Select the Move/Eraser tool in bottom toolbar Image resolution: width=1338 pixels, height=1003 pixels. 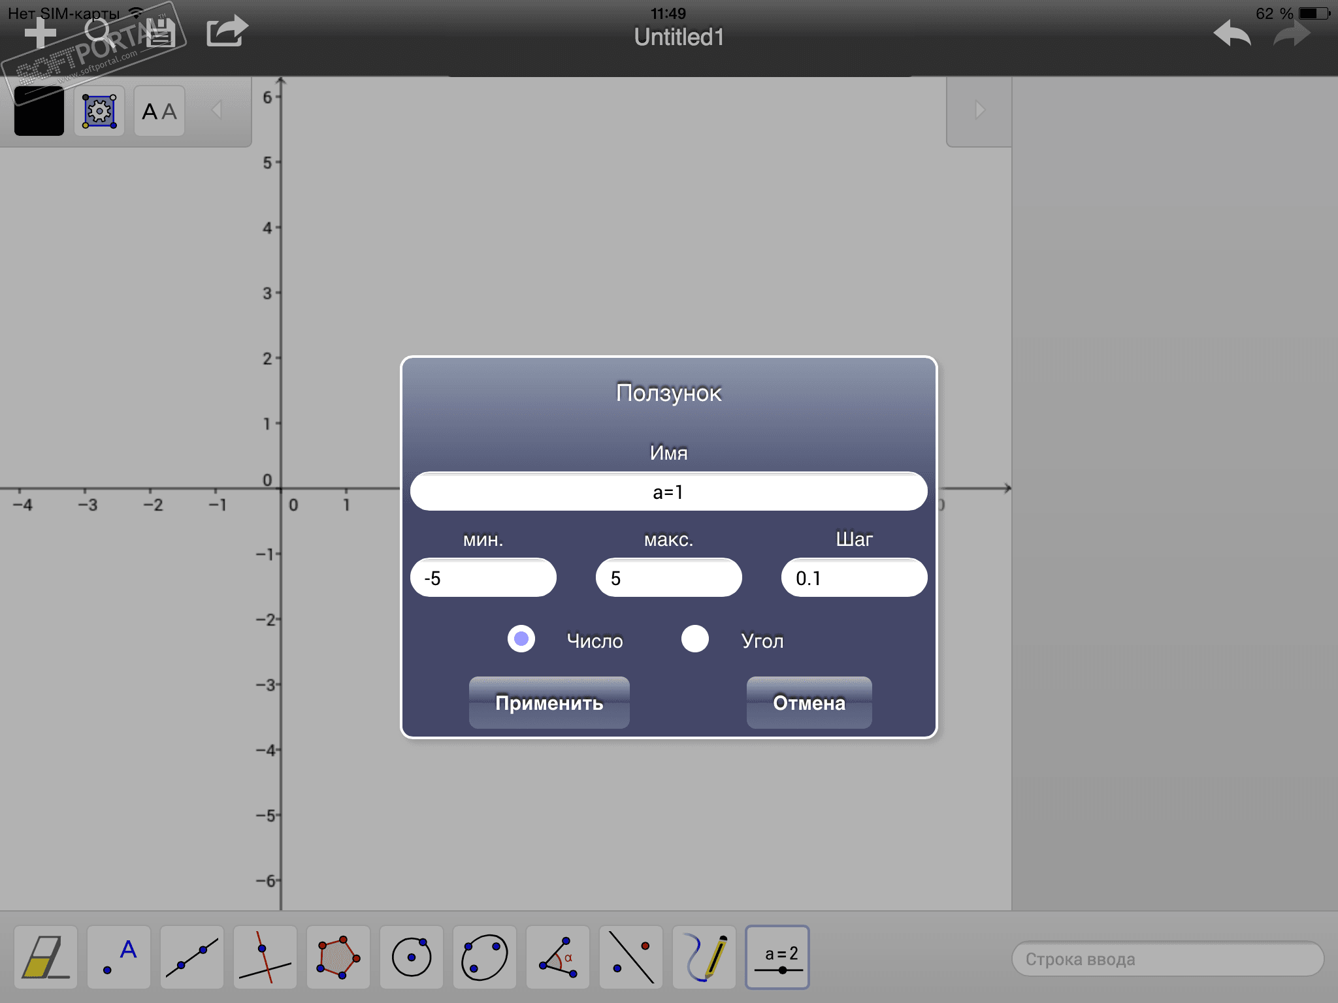tap(45, 957)
